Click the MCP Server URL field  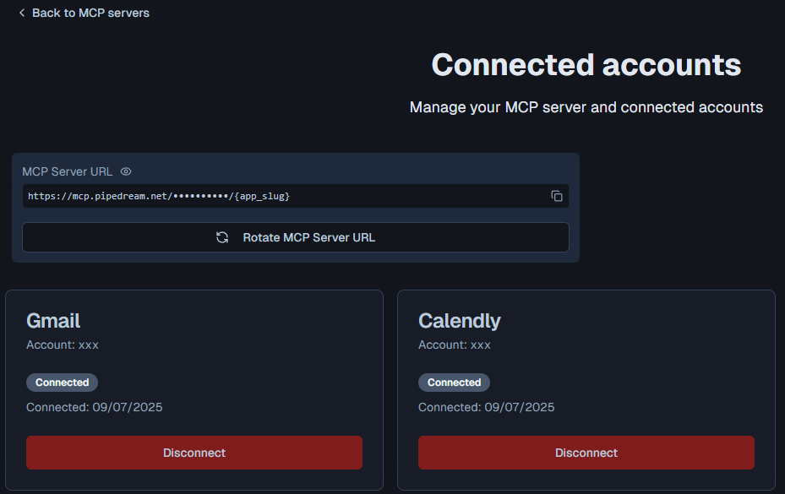tap(296, 196)
